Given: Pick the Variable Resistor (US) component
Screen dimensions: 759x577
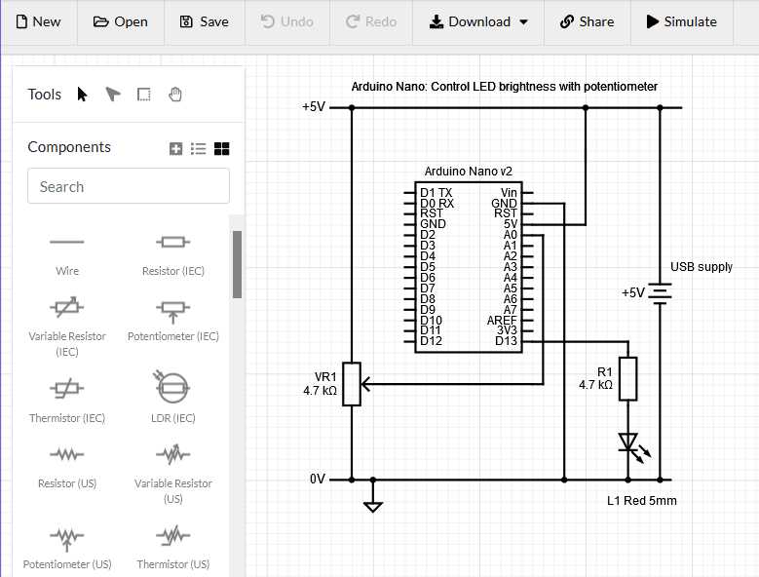Looking at the screenshot, I should (173, 475).
